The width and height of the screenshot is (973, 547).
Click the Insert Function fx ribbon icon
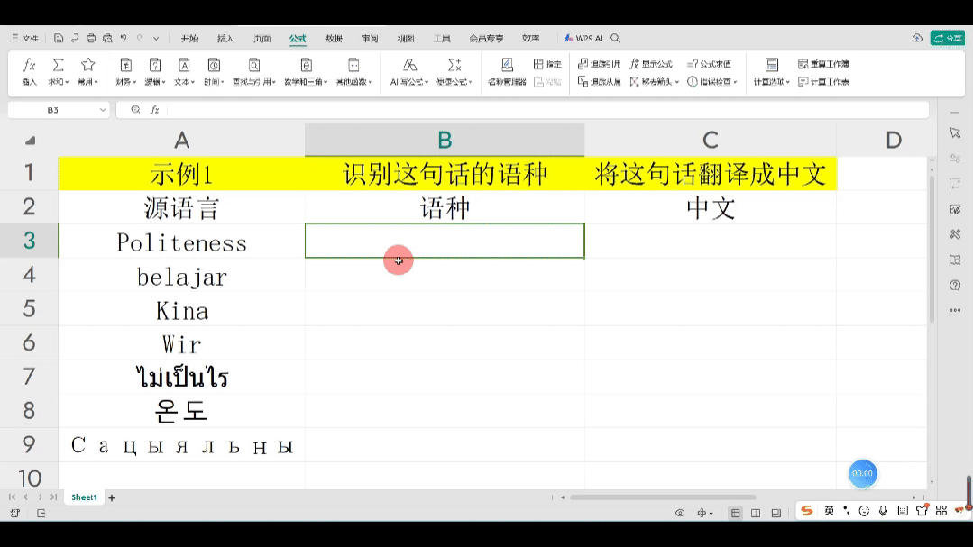click(29, 65)
